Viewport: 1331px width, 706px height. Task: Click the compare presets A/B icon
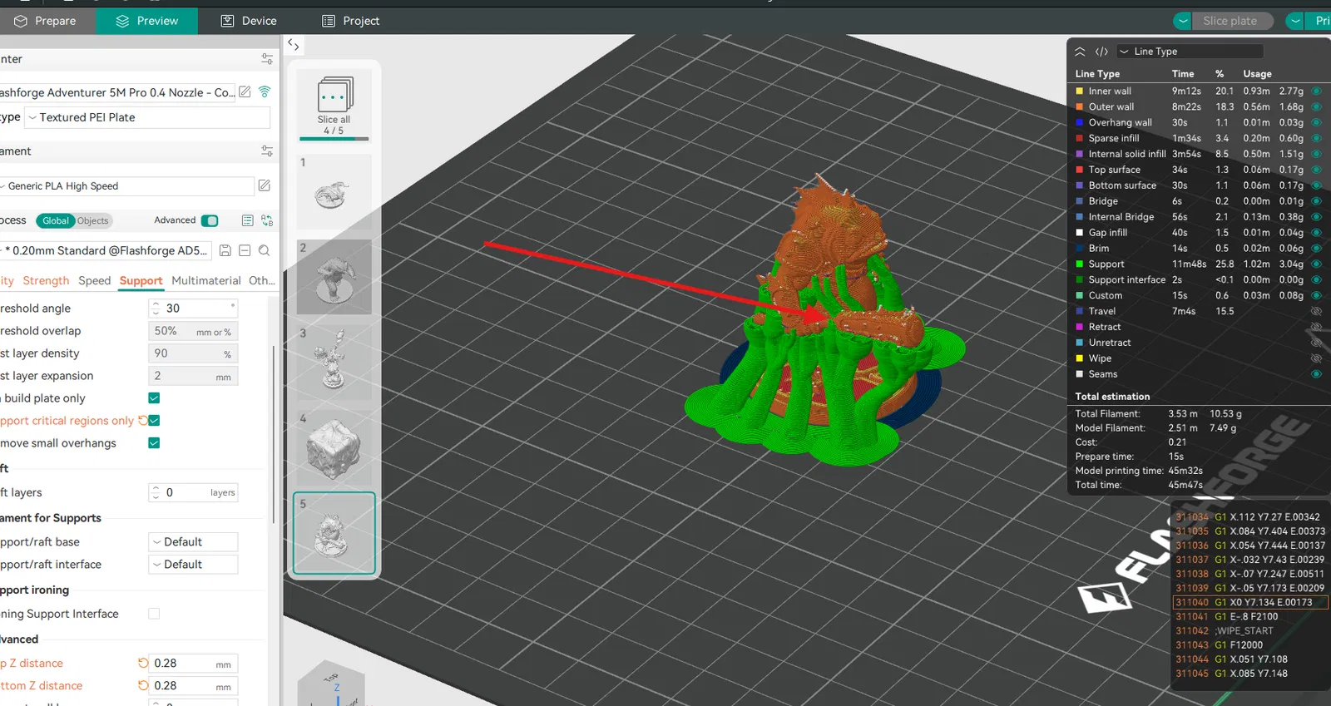coord(267,220)
